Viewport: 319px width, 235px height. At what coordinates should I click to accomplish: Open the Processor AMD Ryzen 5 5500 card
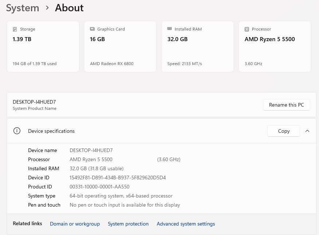275,47
